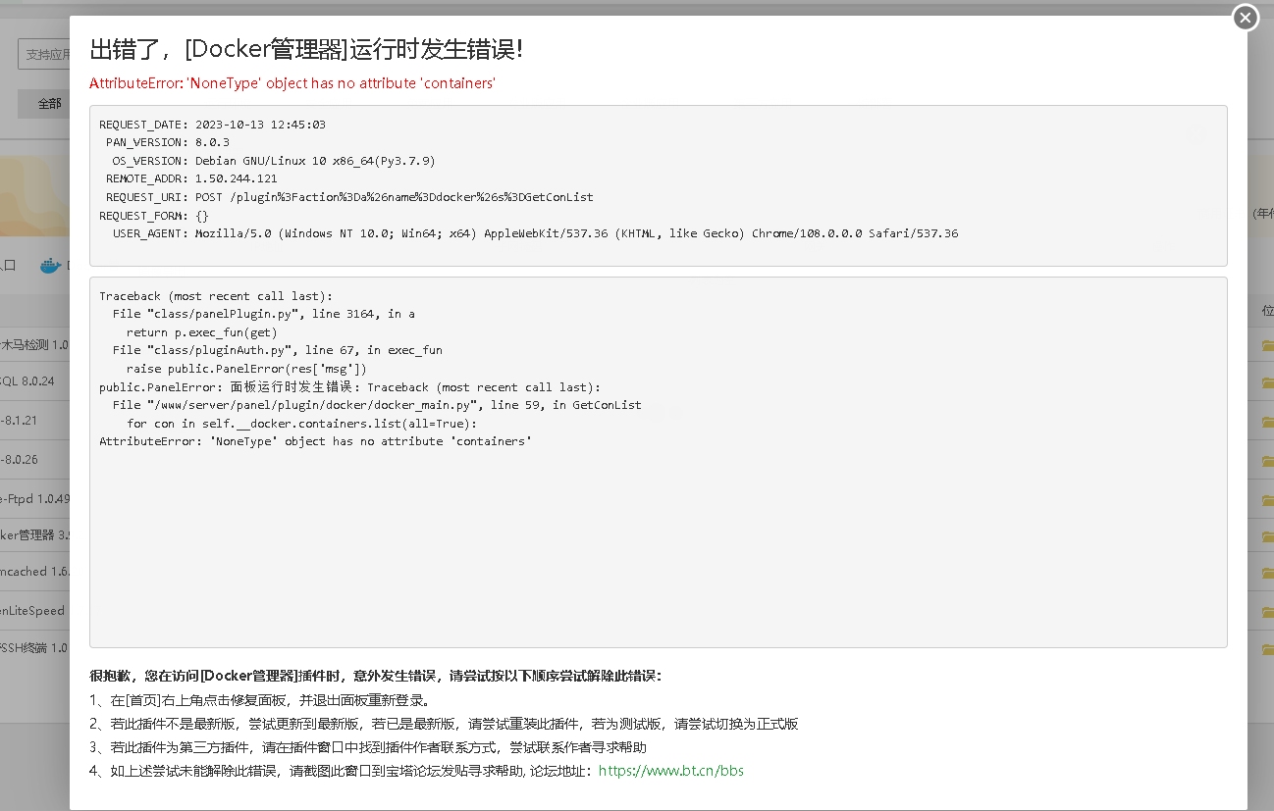Click the 'Traceback (most recent call last)' first line
Image resolution: width=1274 pixels, height=811 pixels.
click(x=216, y=296)
